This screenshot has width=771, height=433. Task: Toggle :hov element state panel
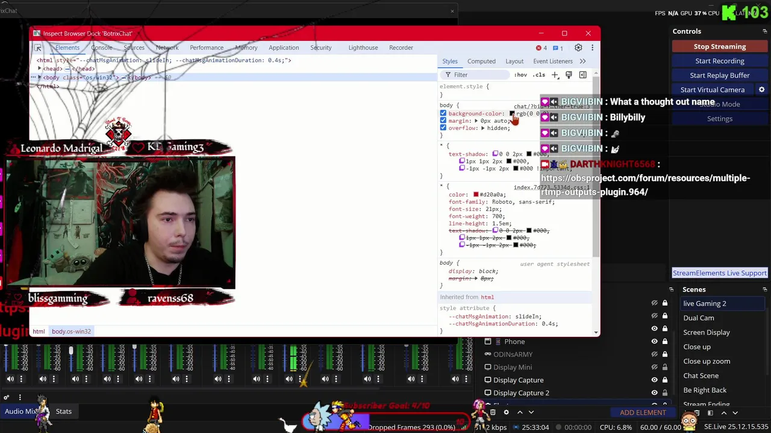pos(520,75)
